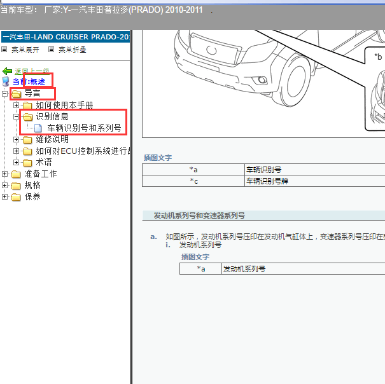
Task: Click the open folder icon for 识别信息
Action: 28,117
